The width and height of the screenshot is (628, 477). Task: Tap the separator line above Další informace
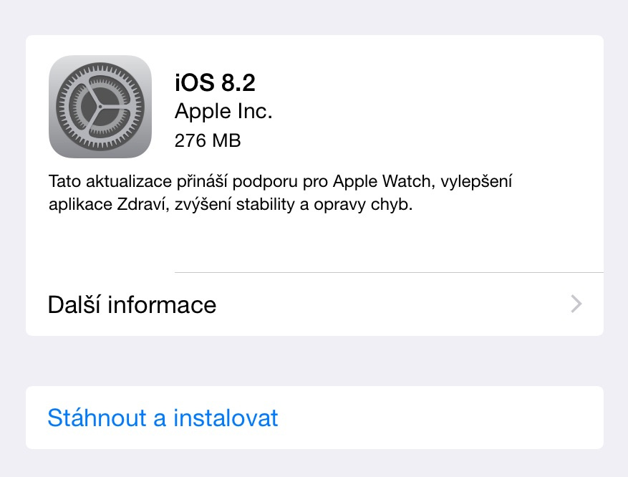pos(389,272)
